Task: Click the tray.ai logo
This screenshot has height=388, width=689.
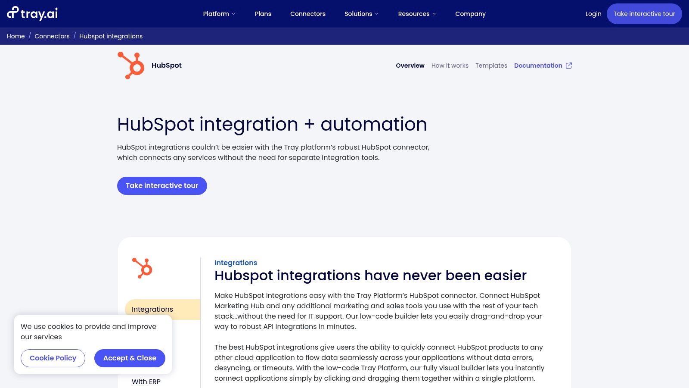Action: point(32,13)
